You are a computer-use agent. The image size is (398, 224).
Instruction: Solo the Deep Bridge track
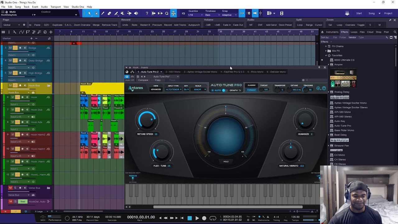pos(15,60)
